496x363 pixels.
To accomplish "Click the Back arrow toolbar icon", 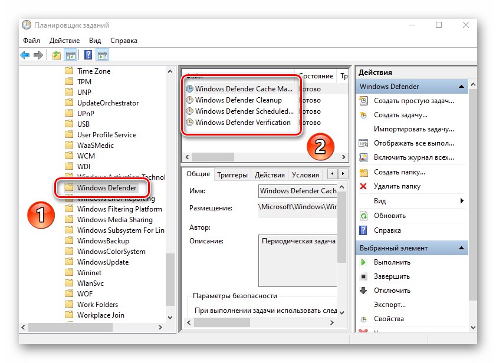I will [25, 55].
